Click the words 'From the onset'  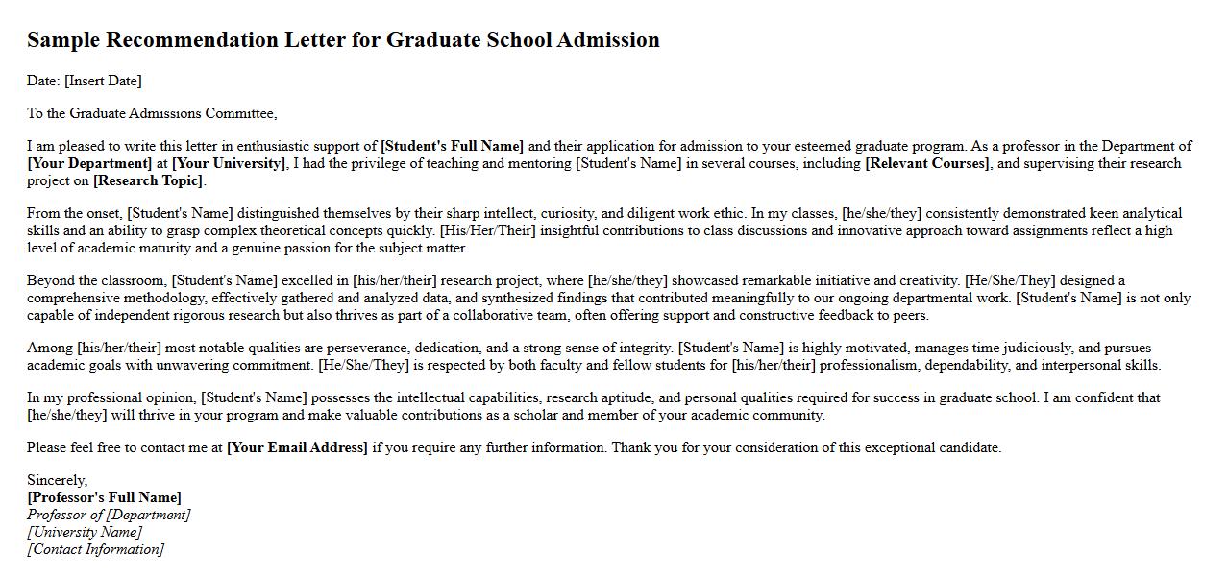tap(73, 213)
